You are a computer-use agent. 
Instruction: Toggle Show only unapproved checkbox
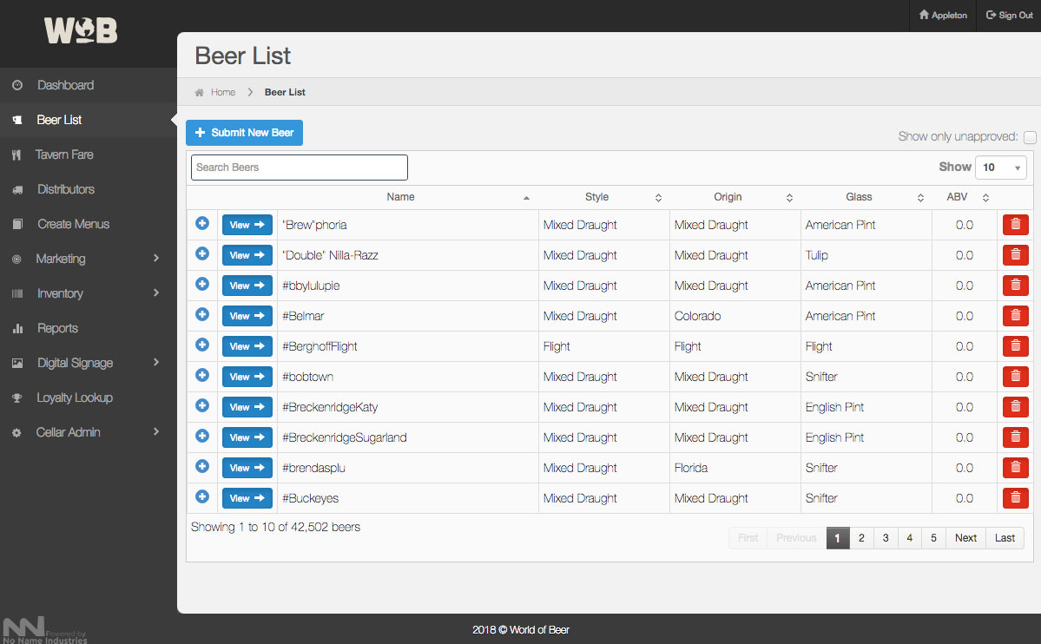[x=1030, y=137]
